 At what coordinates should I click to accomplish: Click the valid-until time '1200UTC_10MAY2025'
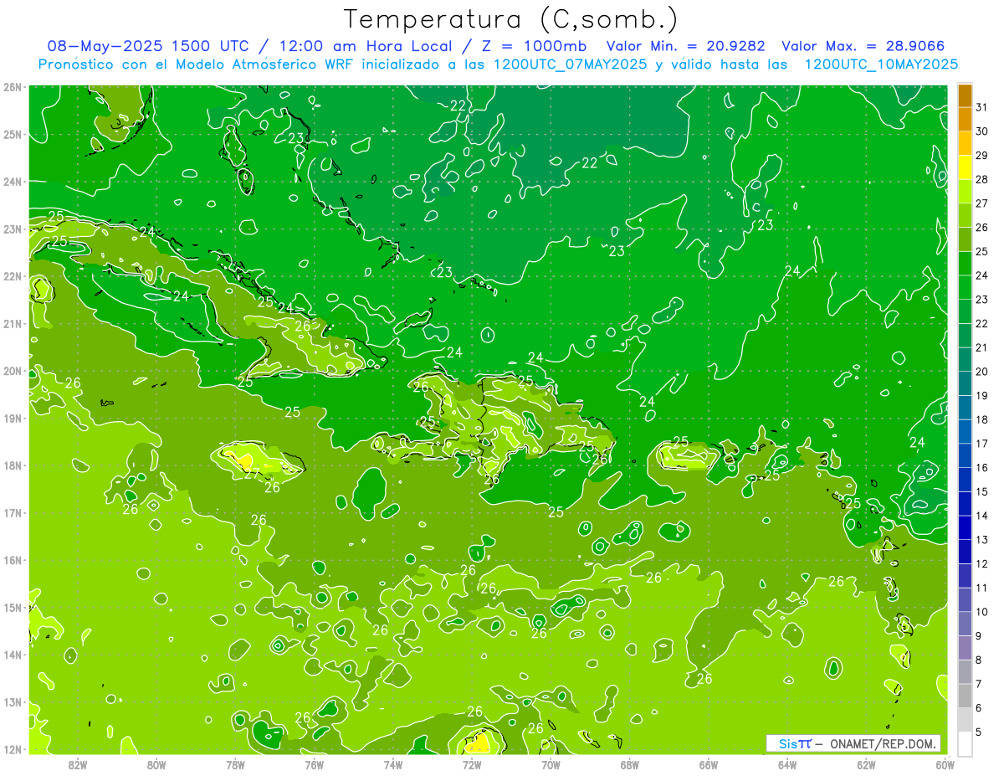coord(881,64)
